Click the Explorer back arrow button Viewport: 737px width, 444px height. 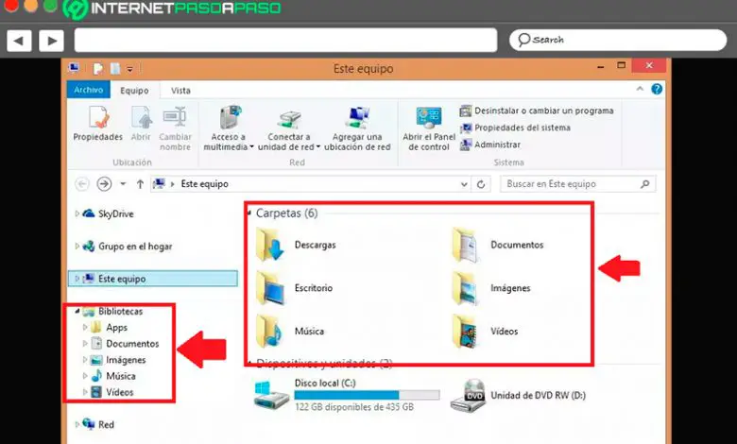tap(82, 183)
